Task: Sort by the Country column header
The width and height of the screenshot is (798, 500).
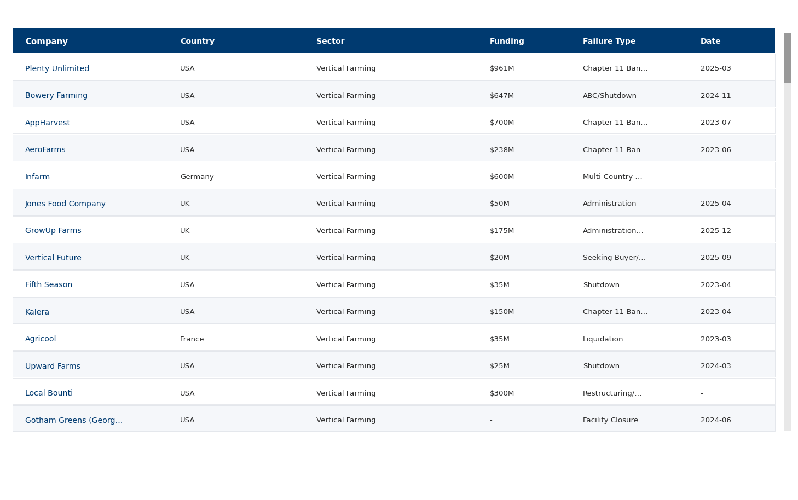Action: (197, 42)
